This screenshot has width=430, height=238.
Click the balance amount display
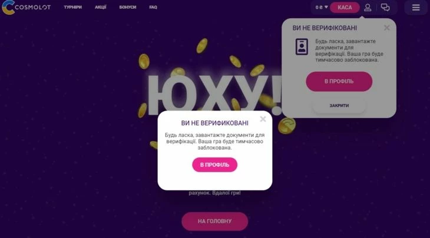[319, 8]
